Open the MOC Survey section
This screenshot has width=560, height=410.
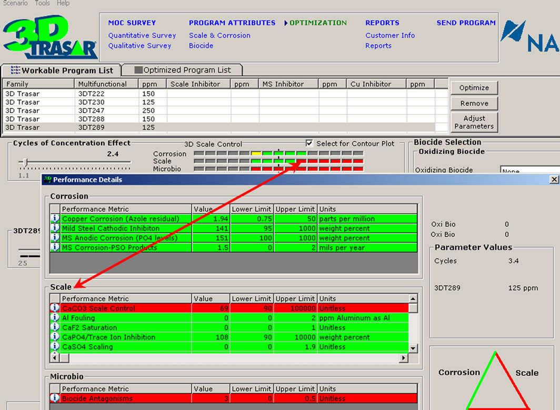[132, 23]
